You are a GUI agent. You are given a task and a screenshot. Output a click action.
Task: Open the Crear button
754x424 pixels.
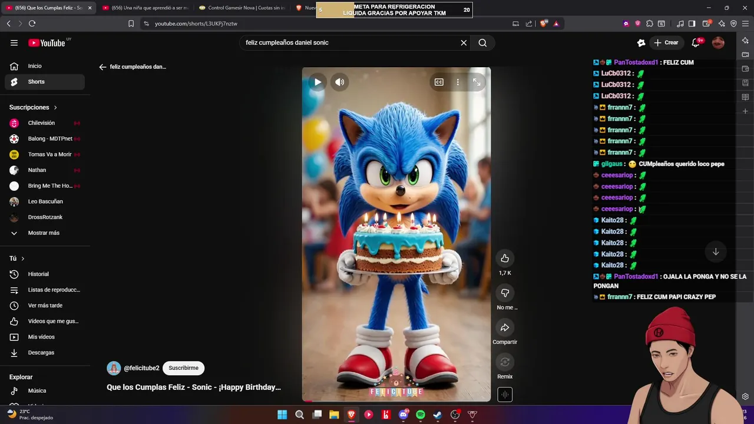coord(666,42)
